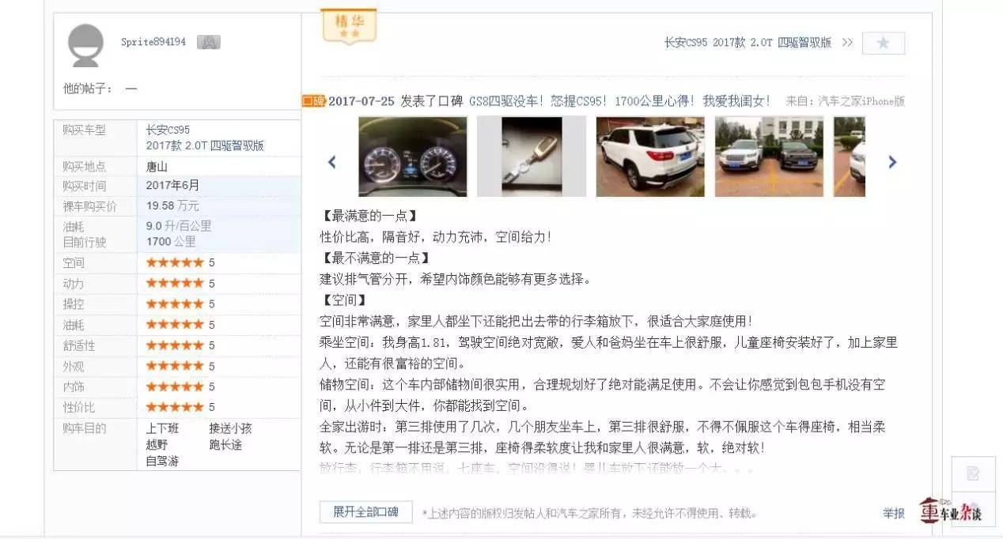Click the badge icon beside Sprite894194

[208, 42]
